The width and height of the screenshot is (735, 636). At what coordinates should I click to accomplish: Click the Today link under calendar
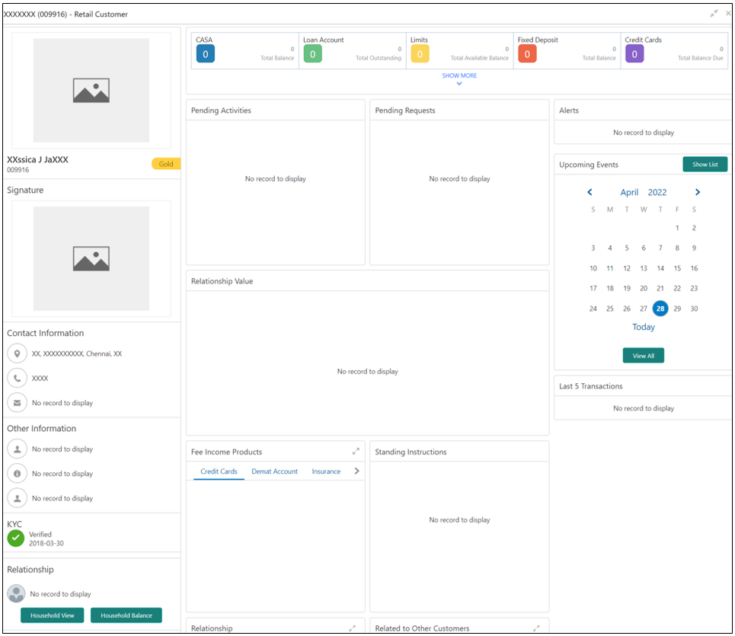[644, 327]
